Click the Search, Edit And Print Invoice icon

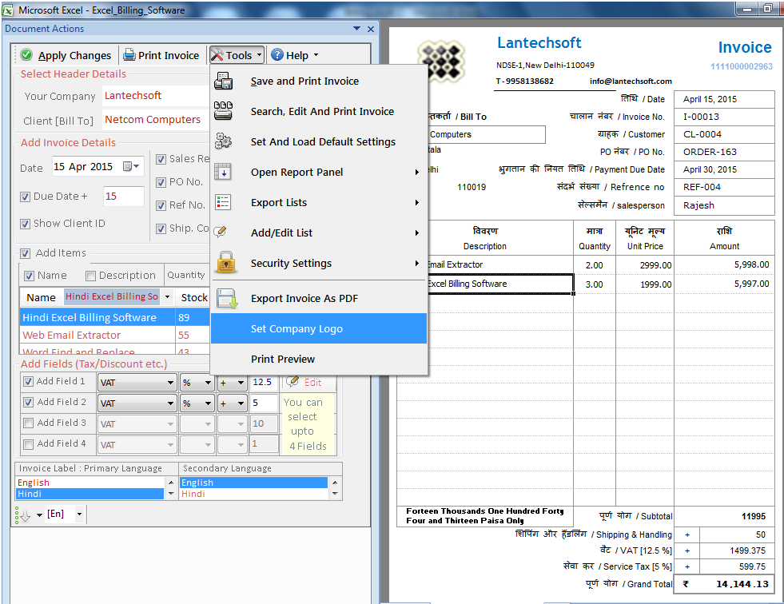[x=223, y=111]
